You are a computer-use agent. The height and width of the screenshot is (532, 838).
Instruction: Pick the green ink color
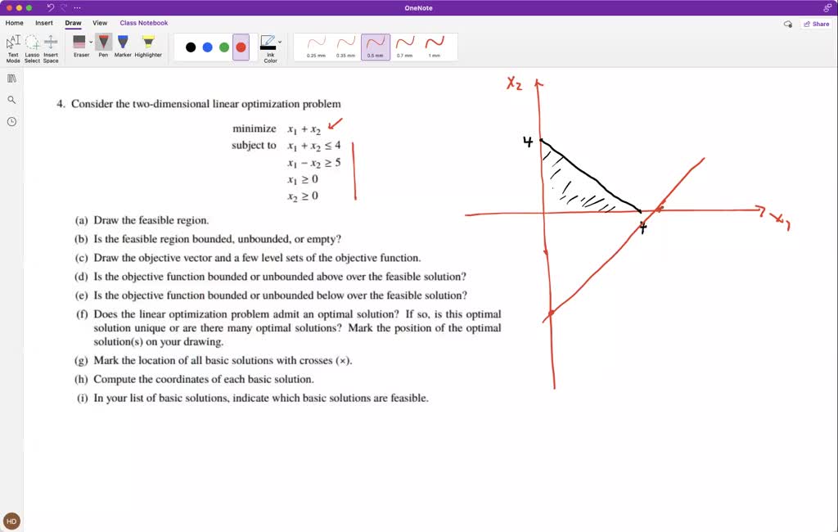coord(224,47)
